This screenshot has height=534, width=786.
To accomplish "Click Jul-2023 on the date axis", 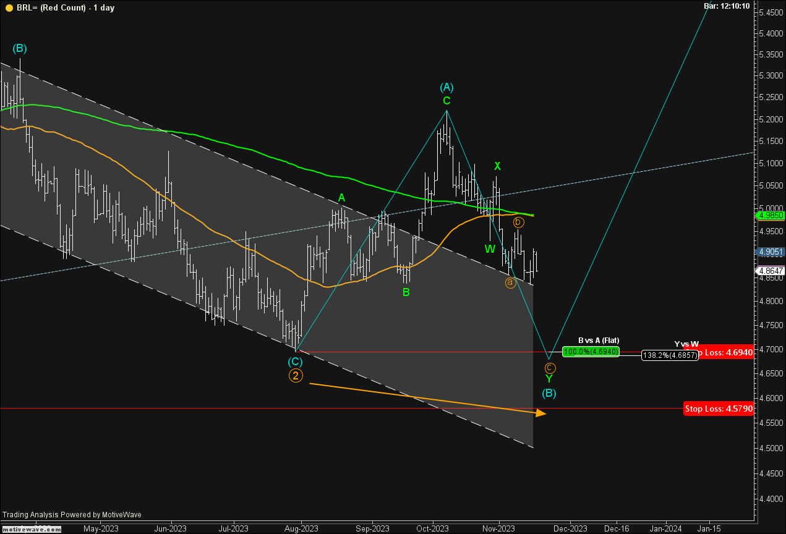I will point(234,528).
